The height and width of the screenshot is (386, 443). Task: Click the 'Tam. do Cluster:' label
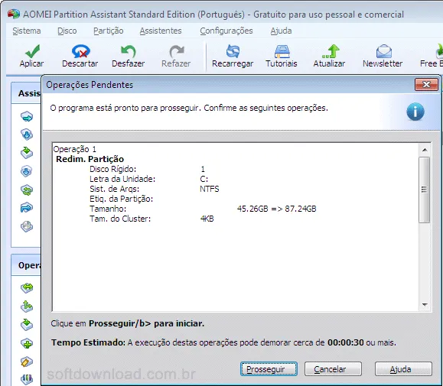[120, 219]
